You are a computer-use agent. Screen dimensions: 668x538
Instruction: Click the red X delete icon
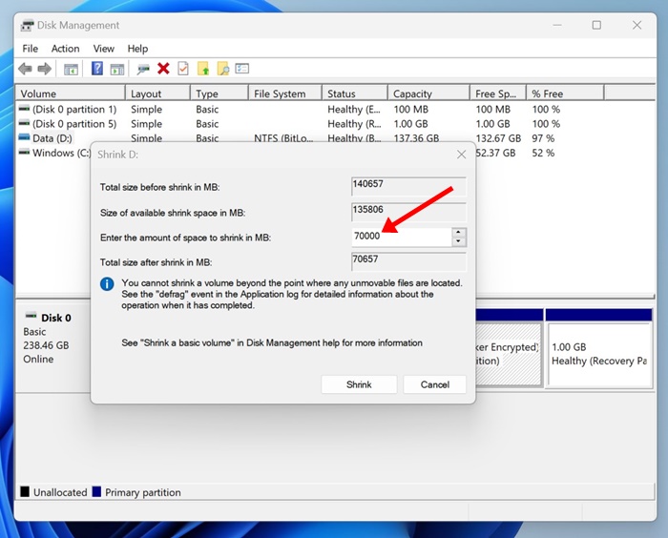pyautogui.click(x=163, y=68)
